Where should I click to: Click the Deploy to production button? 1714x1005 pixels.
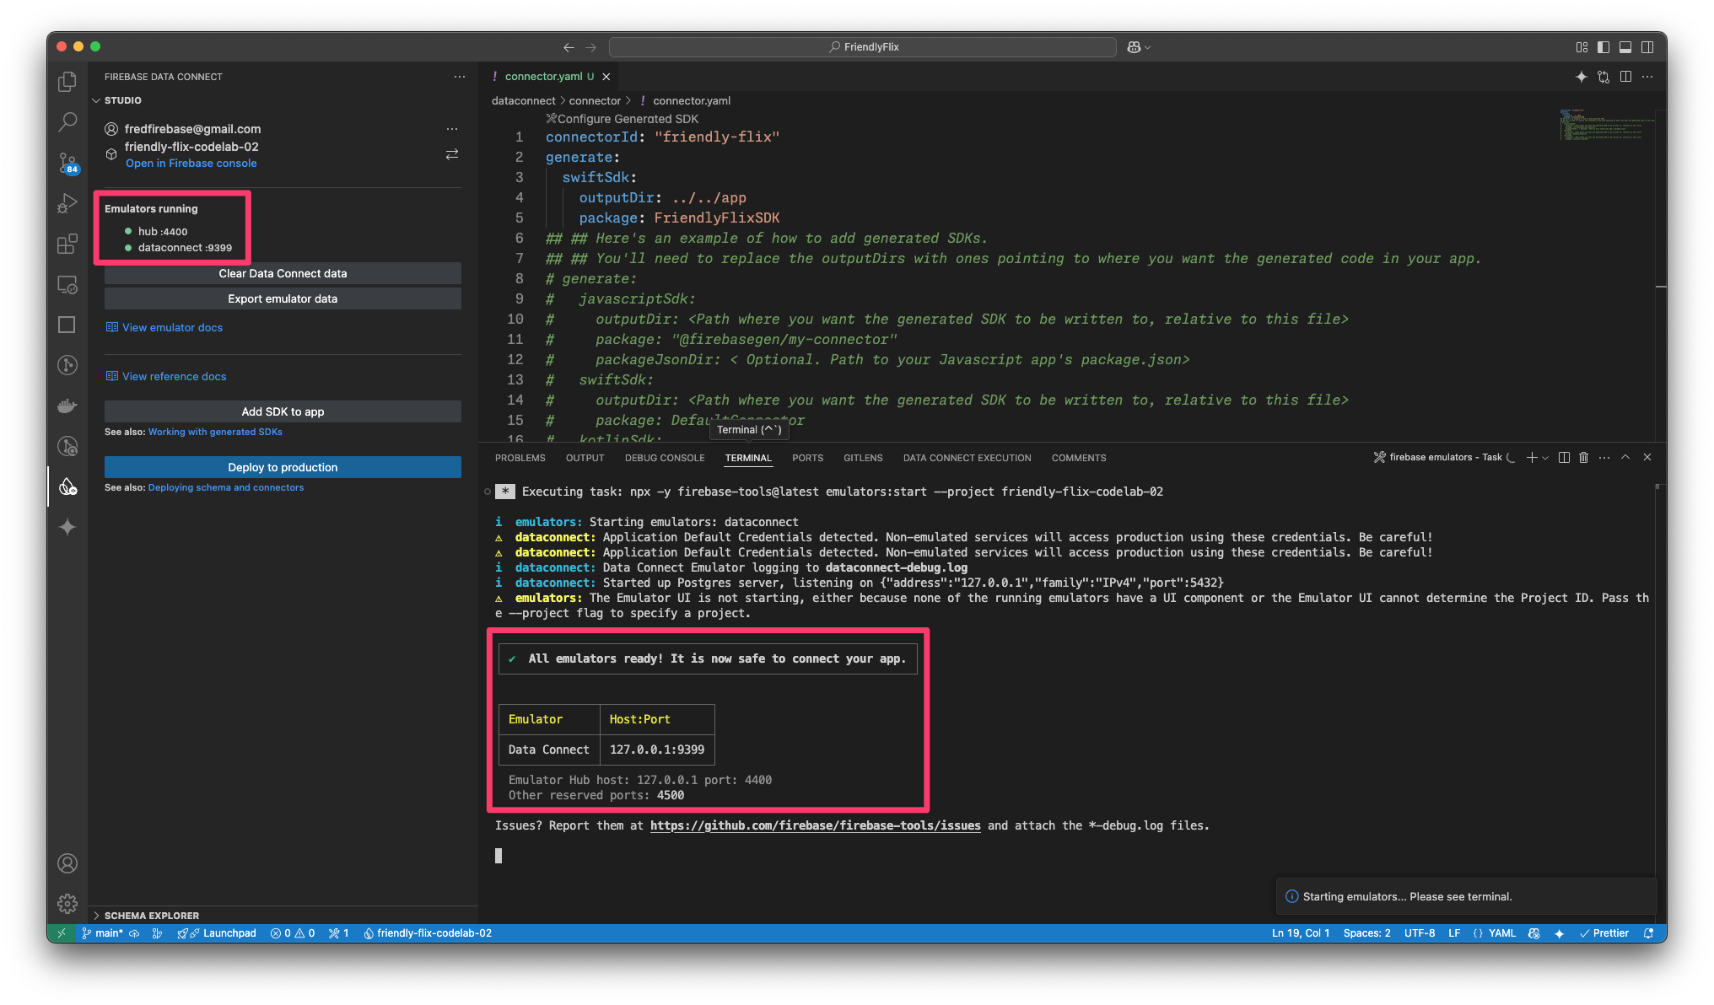pyautogui.click(x=283, y=467)
